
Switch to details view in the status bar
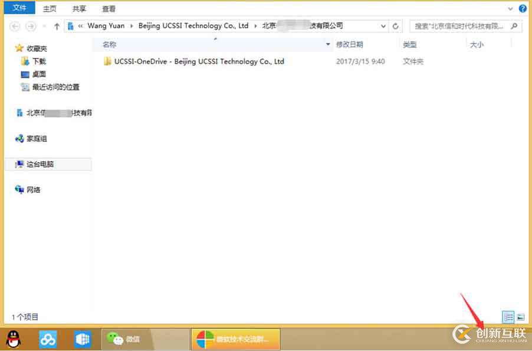point(507,317)
